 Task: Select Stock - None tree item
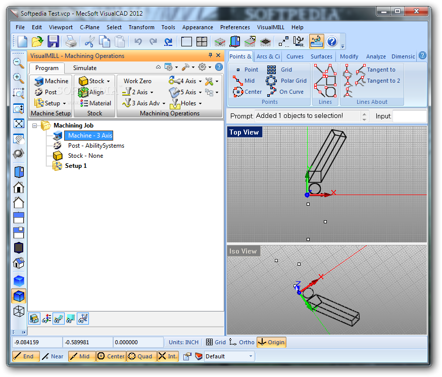coord(85,156)
